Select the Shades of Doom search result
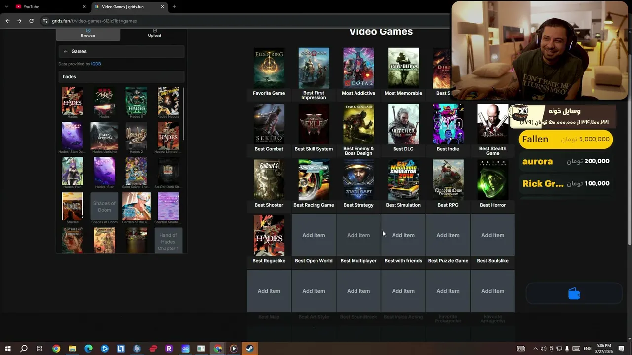This screenshot has height=355, width=632. pyautogui.click(x=104, y=208)
